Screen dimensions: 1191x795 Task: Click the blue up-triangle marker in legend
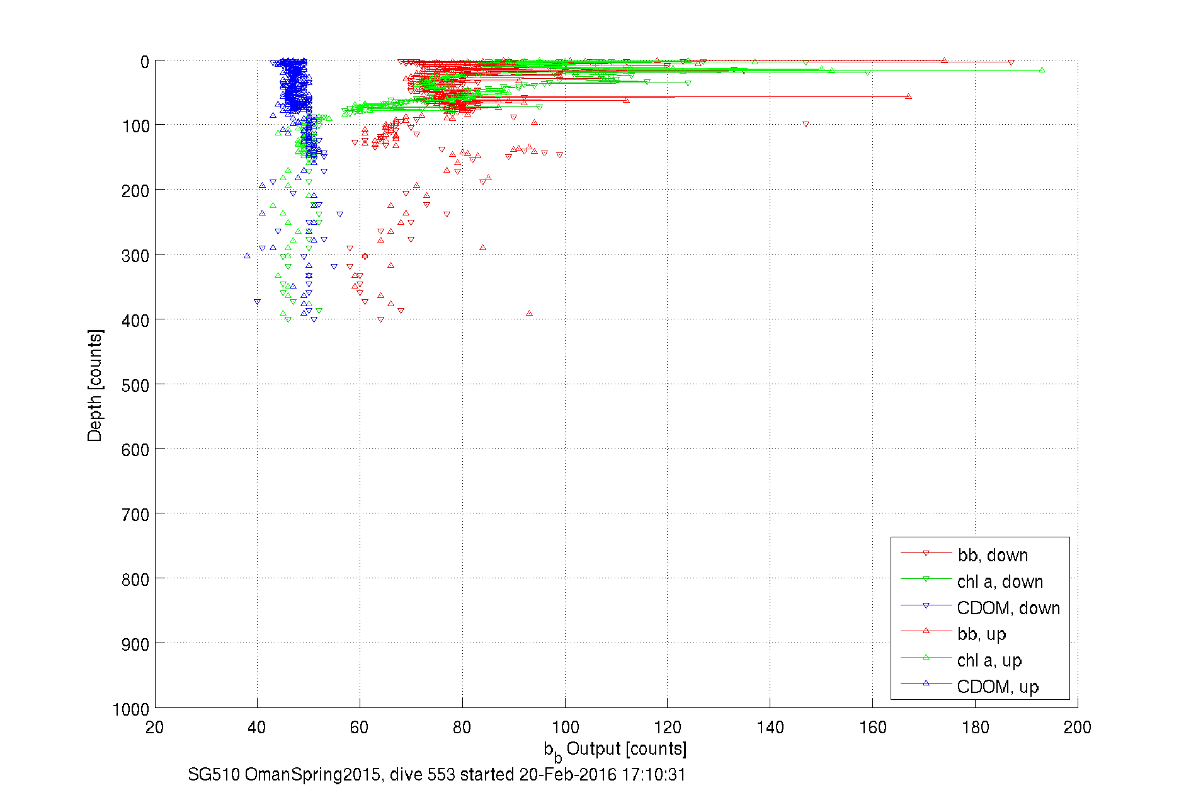point(926,683)
